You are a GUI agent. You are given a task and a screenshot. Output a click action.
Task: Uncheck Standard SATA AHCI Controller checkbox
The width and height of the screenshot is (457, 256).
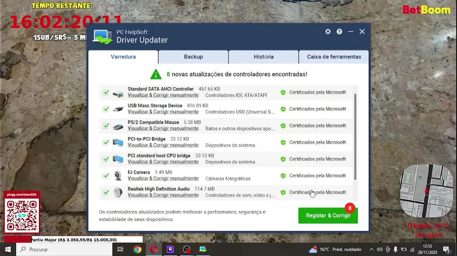[x=106, y=92]
